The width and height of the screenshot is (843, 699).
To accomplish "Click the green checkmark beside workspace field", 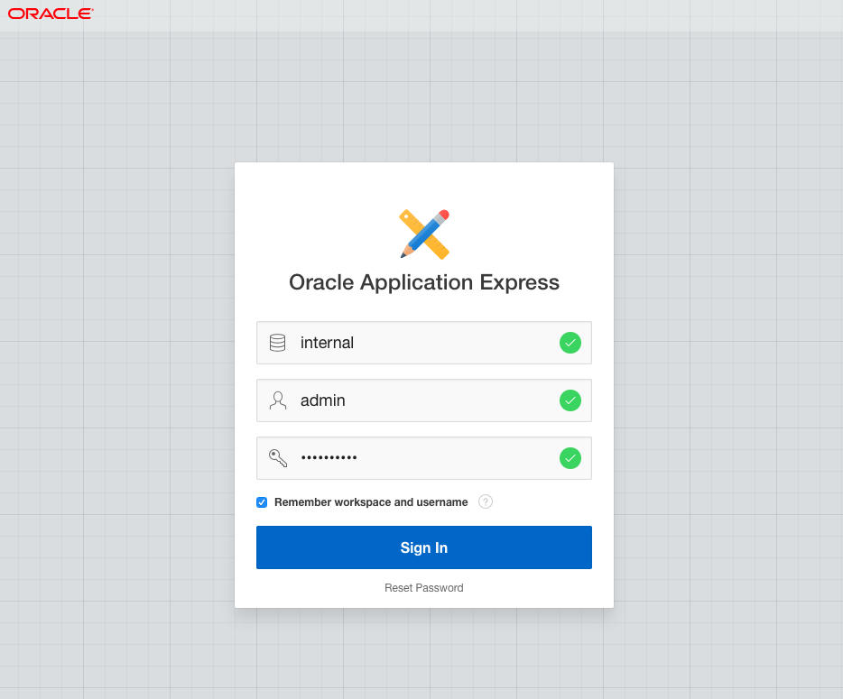I will [x=570, y=343].
